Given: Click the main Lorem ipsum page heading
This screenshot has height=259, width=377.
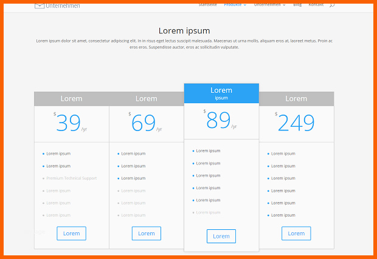Looking at the screenshot, I should click(184, 30).
